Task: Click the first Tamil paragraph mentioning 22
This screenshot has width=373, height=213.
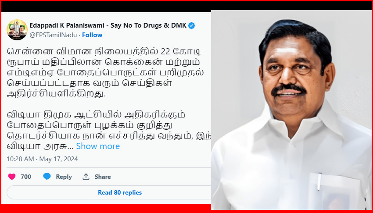Action: (x=105, y=72)
